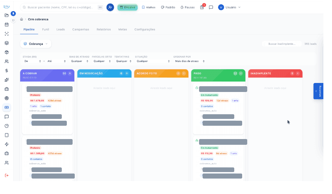Switch to the Relatórios tab
This screenshot has width=332, height=194.
click(104, 29)
